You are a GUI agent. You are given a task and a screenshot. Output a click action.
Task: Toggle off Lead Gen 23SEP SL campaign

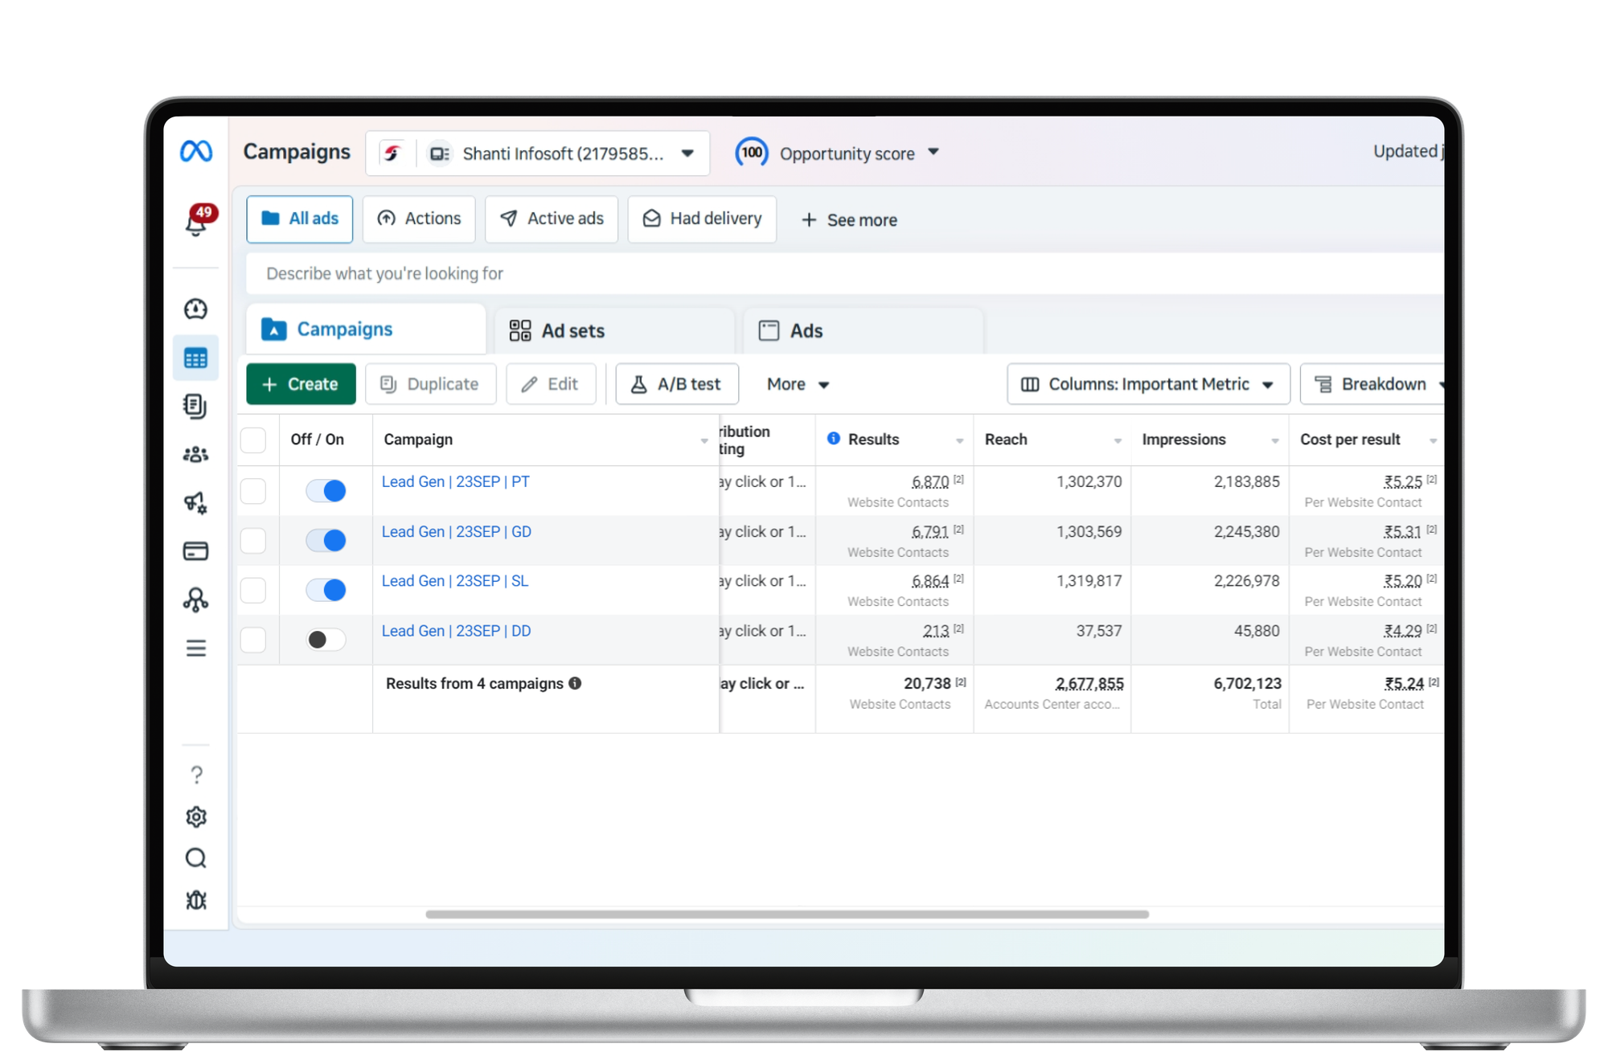click(326, 590)
